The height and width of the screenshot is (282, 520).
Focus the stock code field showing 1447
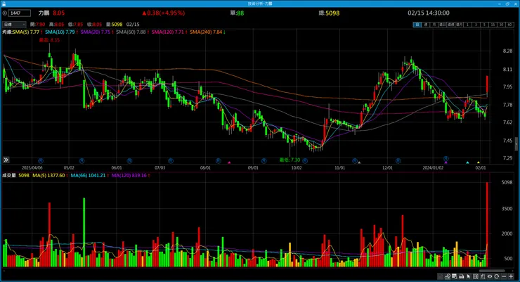[20, 13]
